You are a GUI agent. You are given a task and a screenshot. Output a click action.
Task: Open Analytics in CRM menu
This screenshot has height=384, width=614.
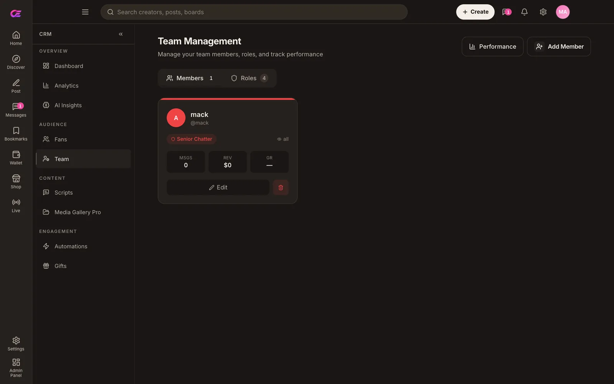pos(83,86)
